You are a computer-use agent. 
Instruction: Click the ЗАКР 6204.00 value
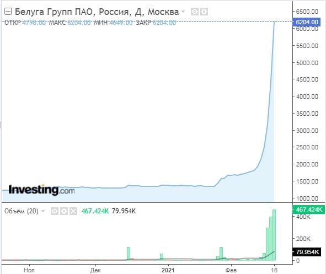164,22
